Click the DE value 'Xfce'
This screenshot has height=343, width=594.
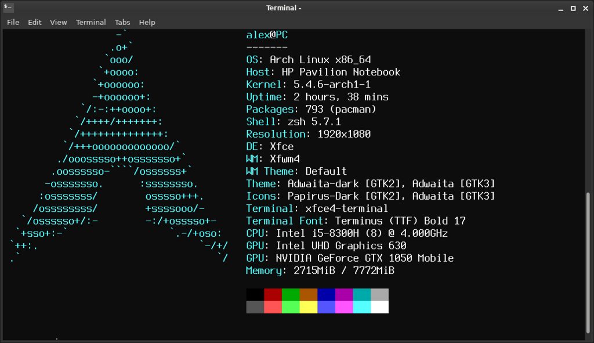pos(282,147)
